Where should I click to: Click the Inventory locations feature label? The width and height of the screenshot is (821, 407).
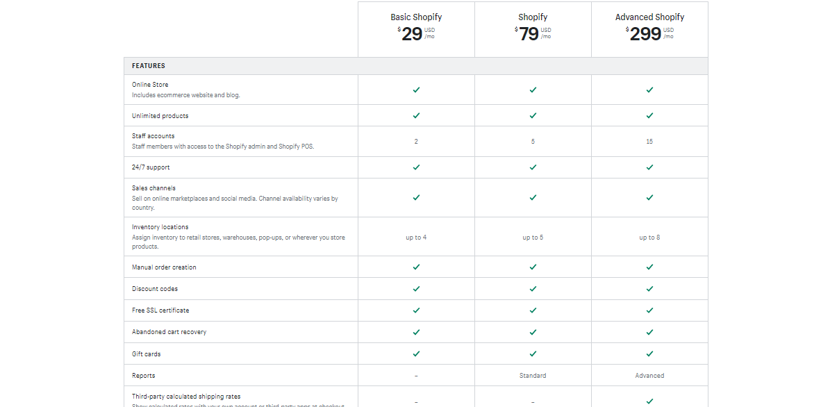point(160,227)
